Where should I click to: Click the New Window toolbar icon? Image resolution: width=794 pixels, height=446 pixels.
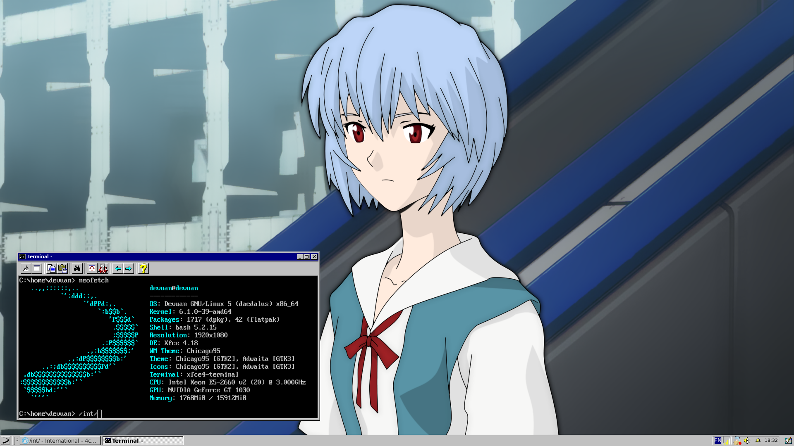(37, 268)
